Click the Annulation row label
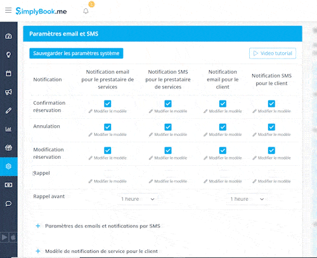Image resolution: width=317 pixels, height=258 pixels. click(x=46, y=126)
